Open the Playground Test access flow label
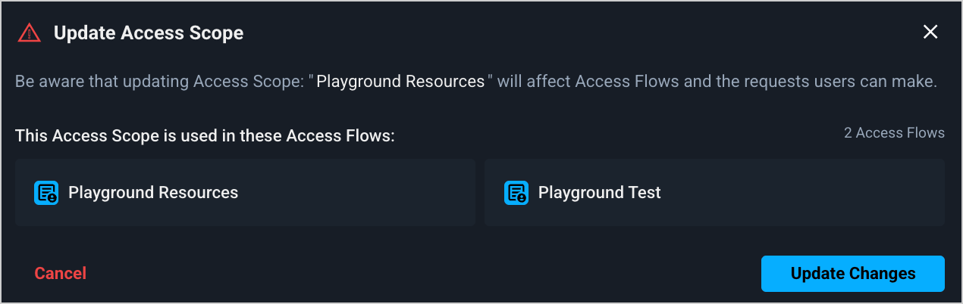The image size is (963, 304). click(x=599, y=193)
